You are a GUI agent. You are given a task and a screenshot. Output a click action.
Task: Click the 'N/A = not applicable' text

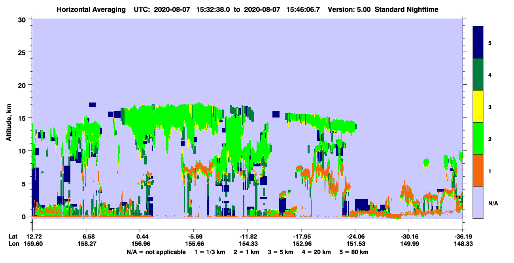coord(156,252)
